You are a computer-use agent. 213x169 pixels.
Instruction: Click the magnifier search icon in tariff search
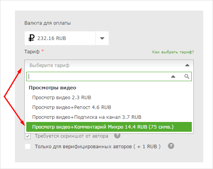click(x=187, y=76)
